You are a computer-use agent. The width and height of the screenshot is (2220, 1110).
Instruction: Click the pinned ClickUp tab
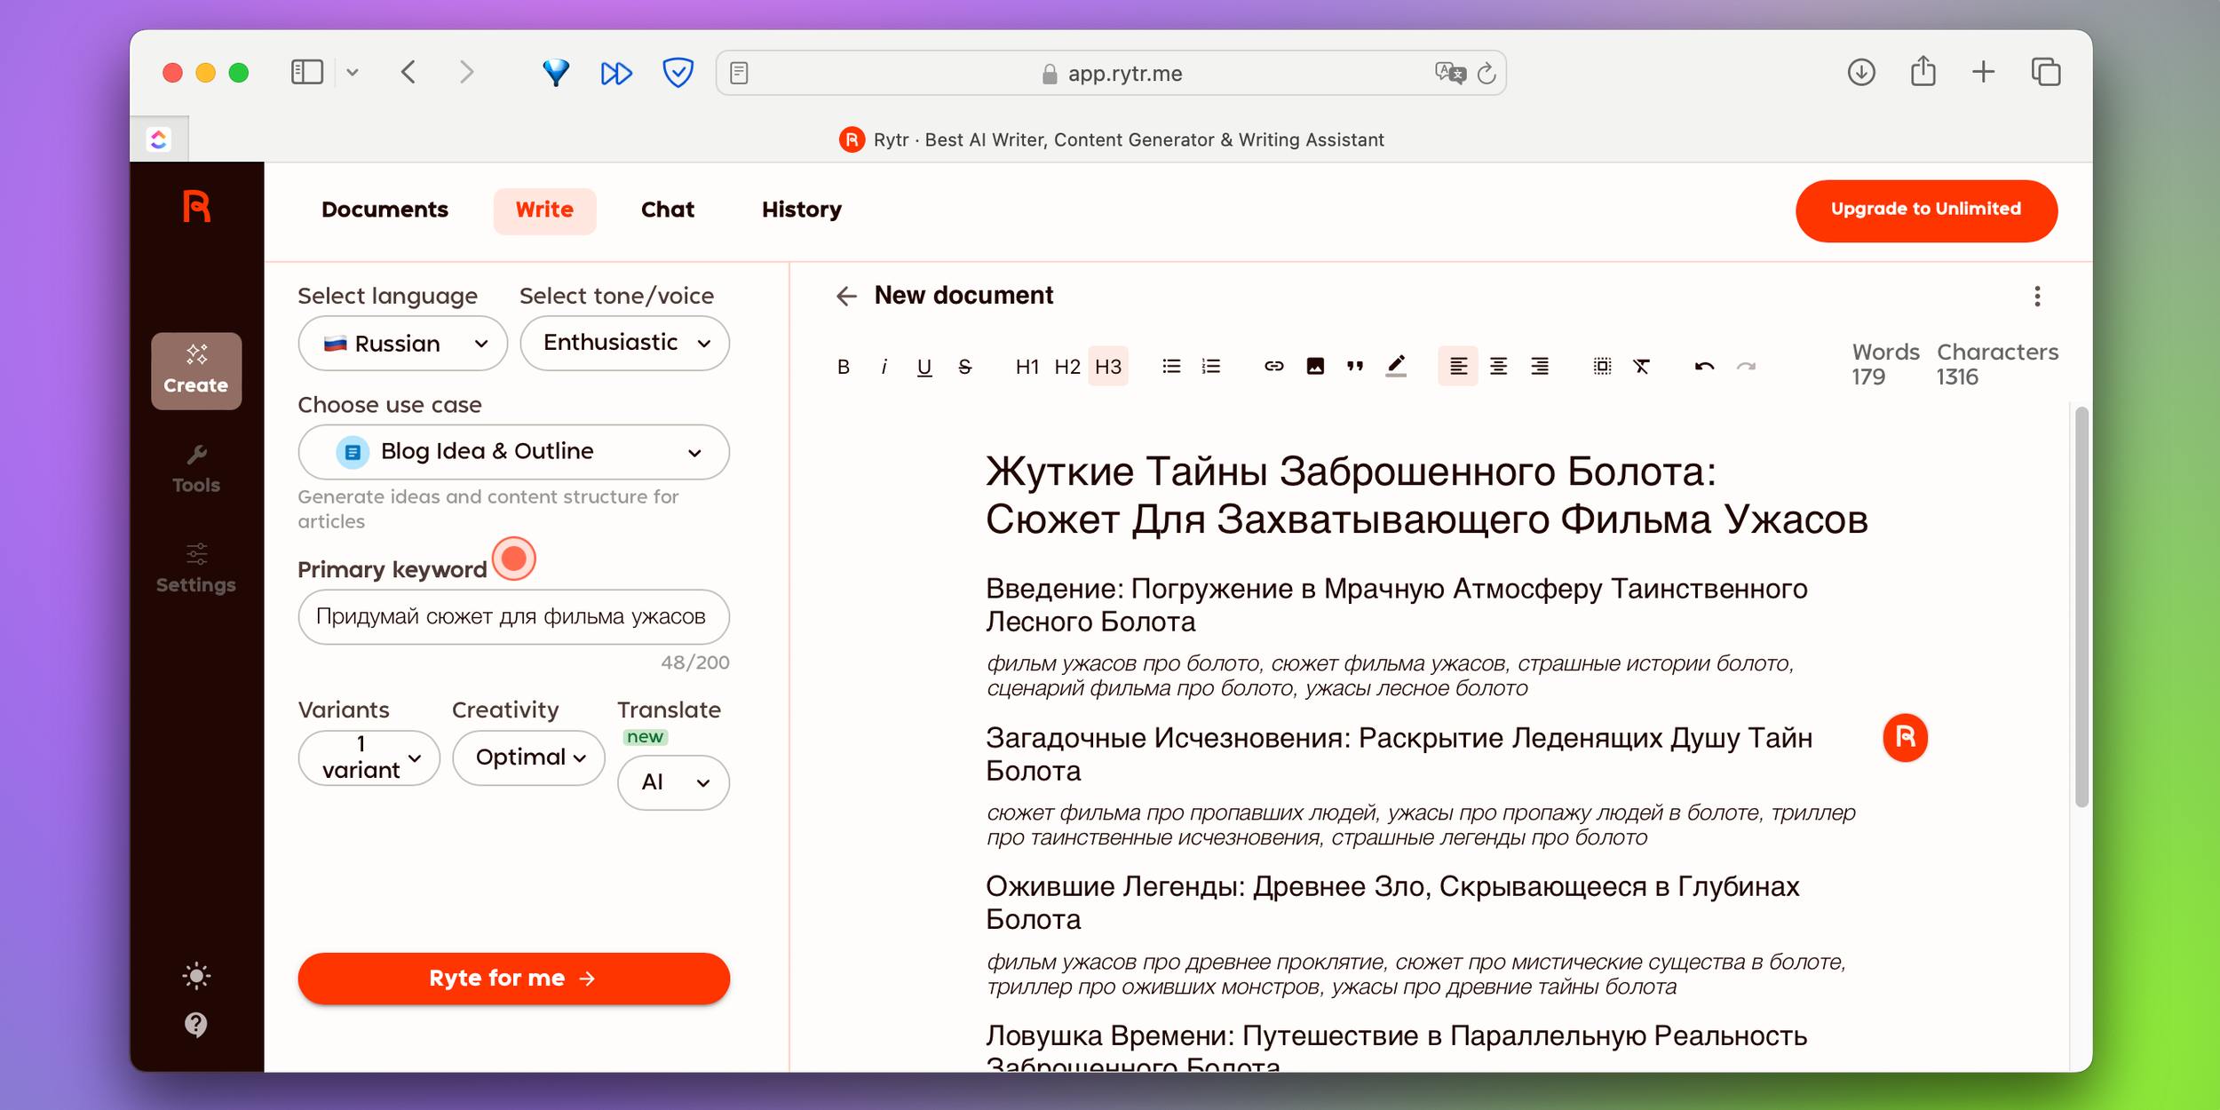(159, 139)
